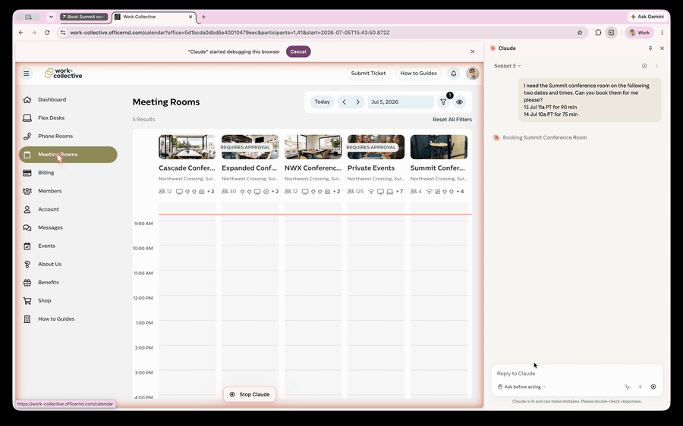The height and width of the screenshot is (426, 683).
Task: Click Reset All Filters link
Action: click(x=452, y=119)
